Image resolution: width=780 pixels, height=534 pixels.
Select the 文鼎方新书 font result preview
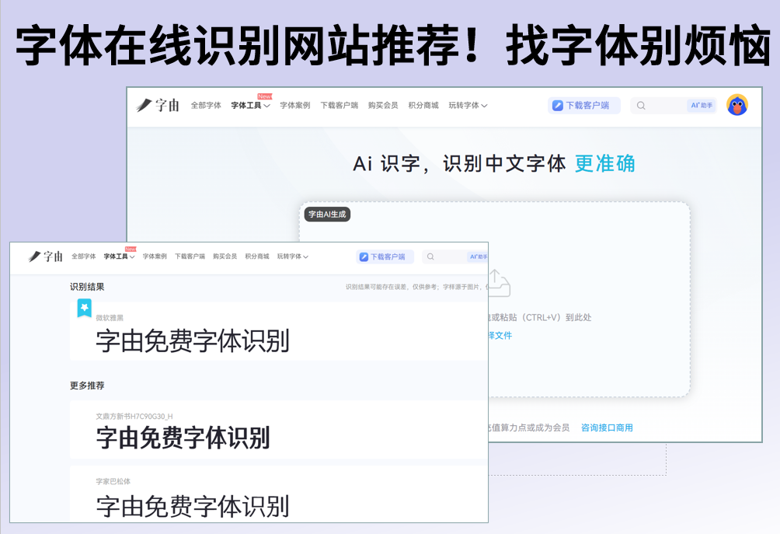tap(279, 430)
